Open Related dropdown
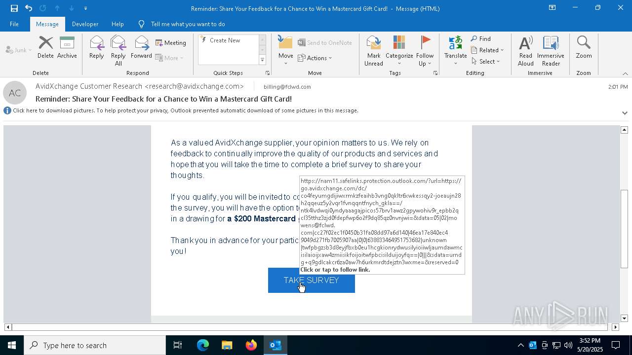This screenshot has width=632, height=355. (x=487, y=50)
